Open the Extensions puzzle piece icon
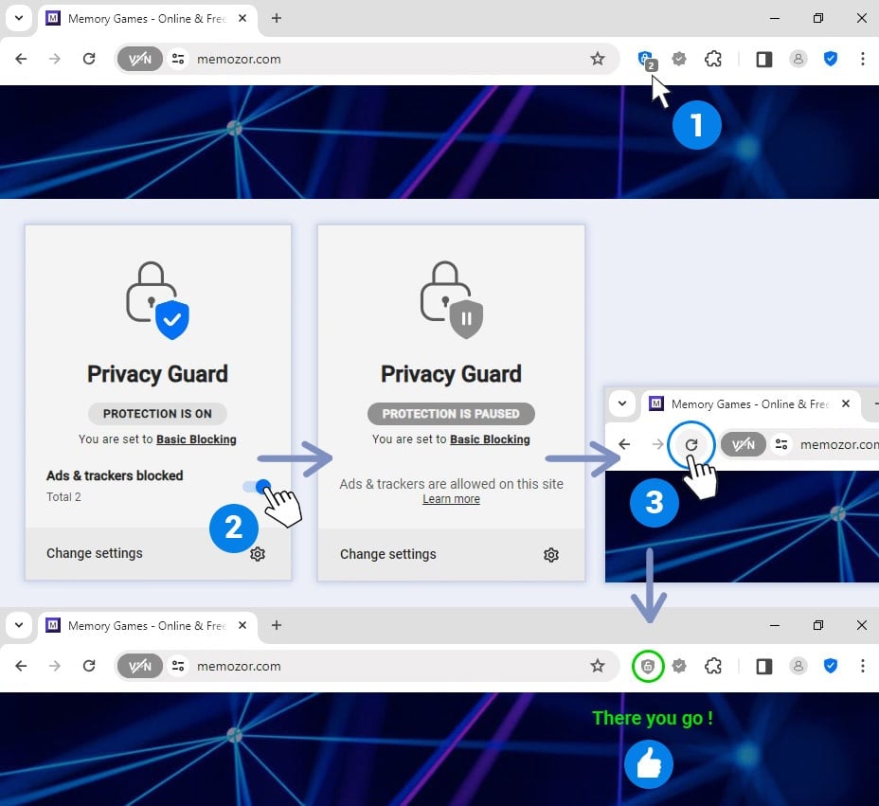The height and width of the screenshot is (806, 879). pyautogui.click(x=713, y=59)
